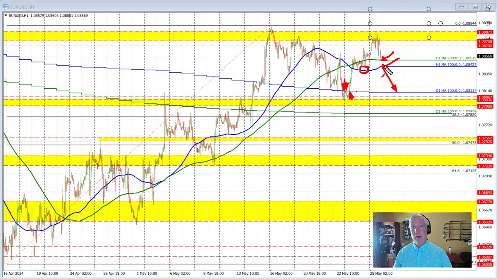Click the current price tag 1.08569
Image resolution: width=497 pixels, height=279 pixels.
click(485, 56)
